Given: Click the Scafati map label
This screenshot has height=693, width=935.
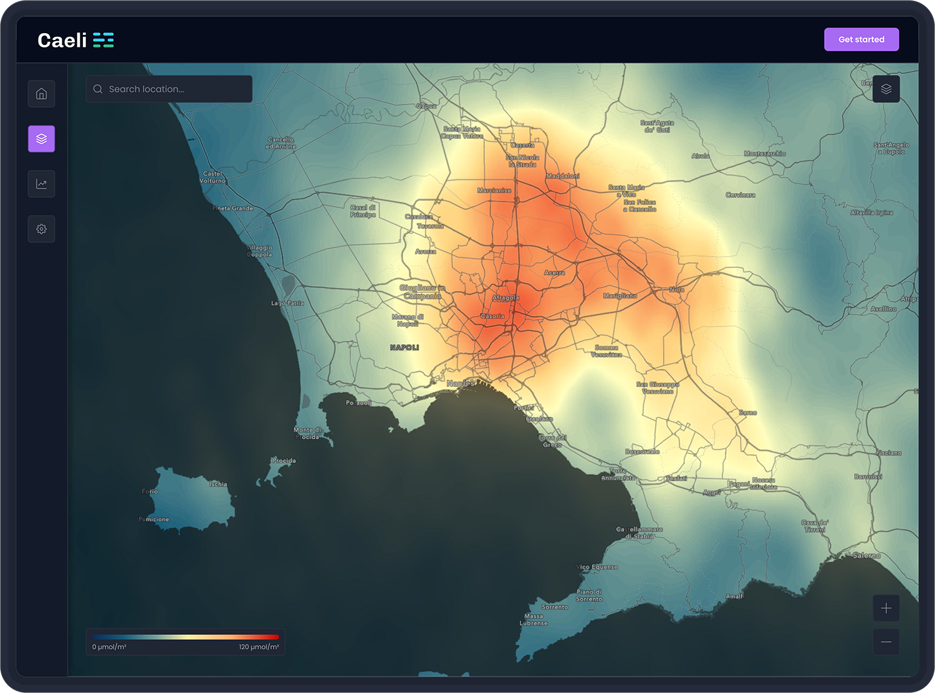Looking at the screenshot, I should [x=676, y=479].
